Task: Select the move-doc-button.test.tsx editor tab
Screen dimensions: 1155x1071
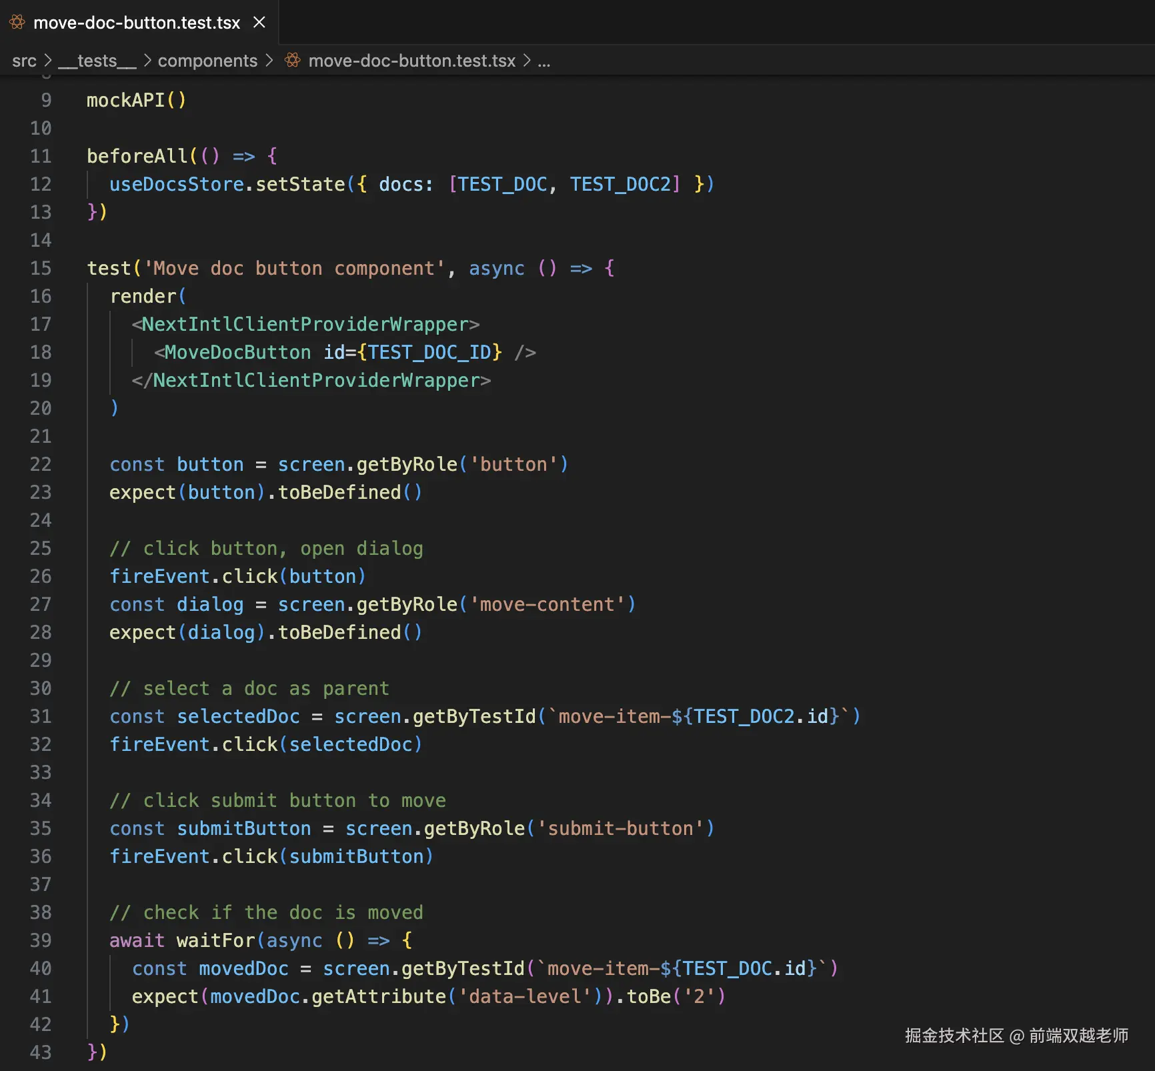Action: [x=136, y=23]
